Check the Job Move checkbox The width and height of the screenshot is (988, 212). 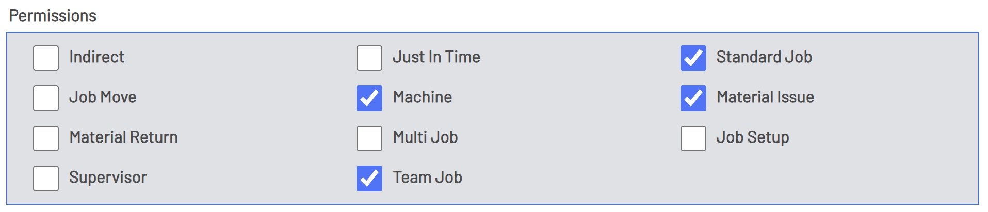pos(46,98)
